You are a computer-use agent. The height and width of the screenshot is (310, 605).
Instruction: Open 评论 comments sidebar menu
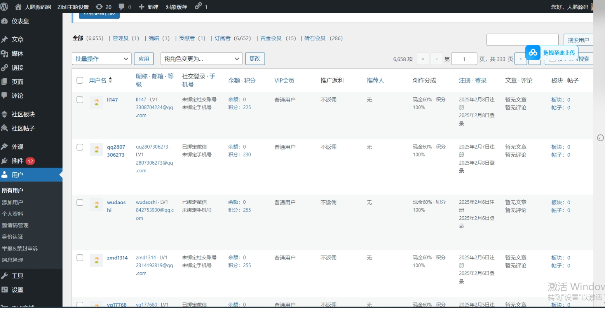pos(31,96)
